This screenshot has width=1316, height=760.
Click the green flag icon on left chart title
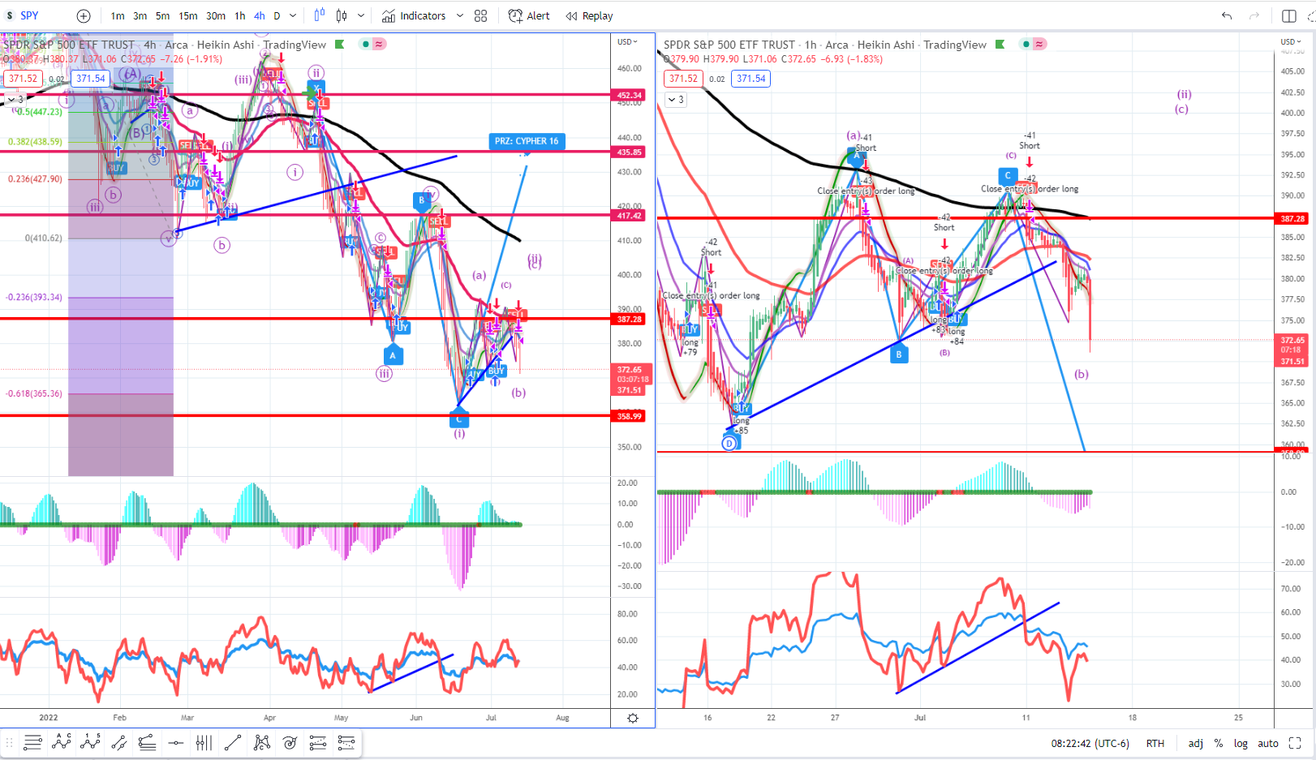pyautogui.click(x=340, y=45)
